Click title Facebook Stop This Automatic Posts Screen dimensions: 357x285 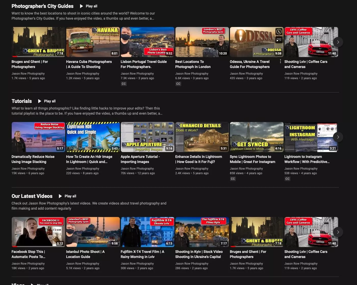29,254
